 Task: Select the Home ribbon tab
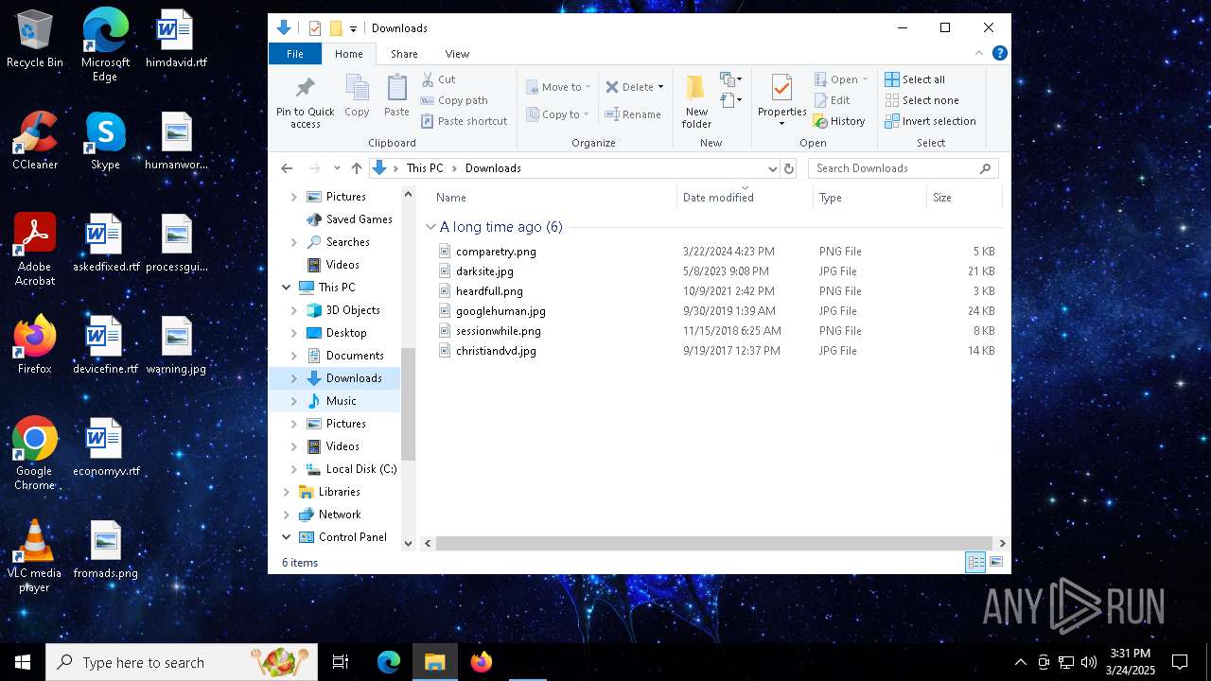(349, 54)
